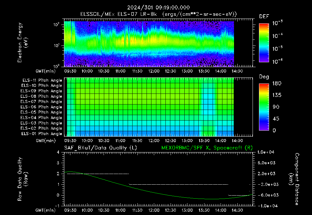This screenshot has width=312, height=215.
Task: Click the 13:30 time tick under the pitch angle panel
Action: 204,141
